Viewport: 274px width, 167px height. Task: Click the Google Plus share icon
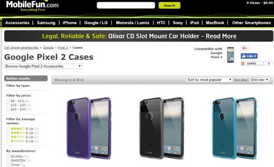(x=245, y=48)
